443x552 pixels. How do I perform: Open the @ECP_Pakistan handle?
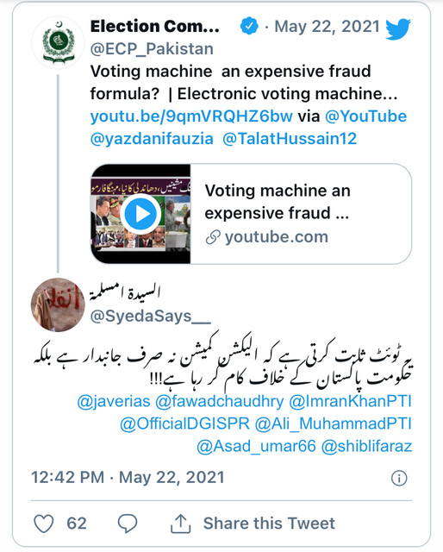[x=152, y=49]
